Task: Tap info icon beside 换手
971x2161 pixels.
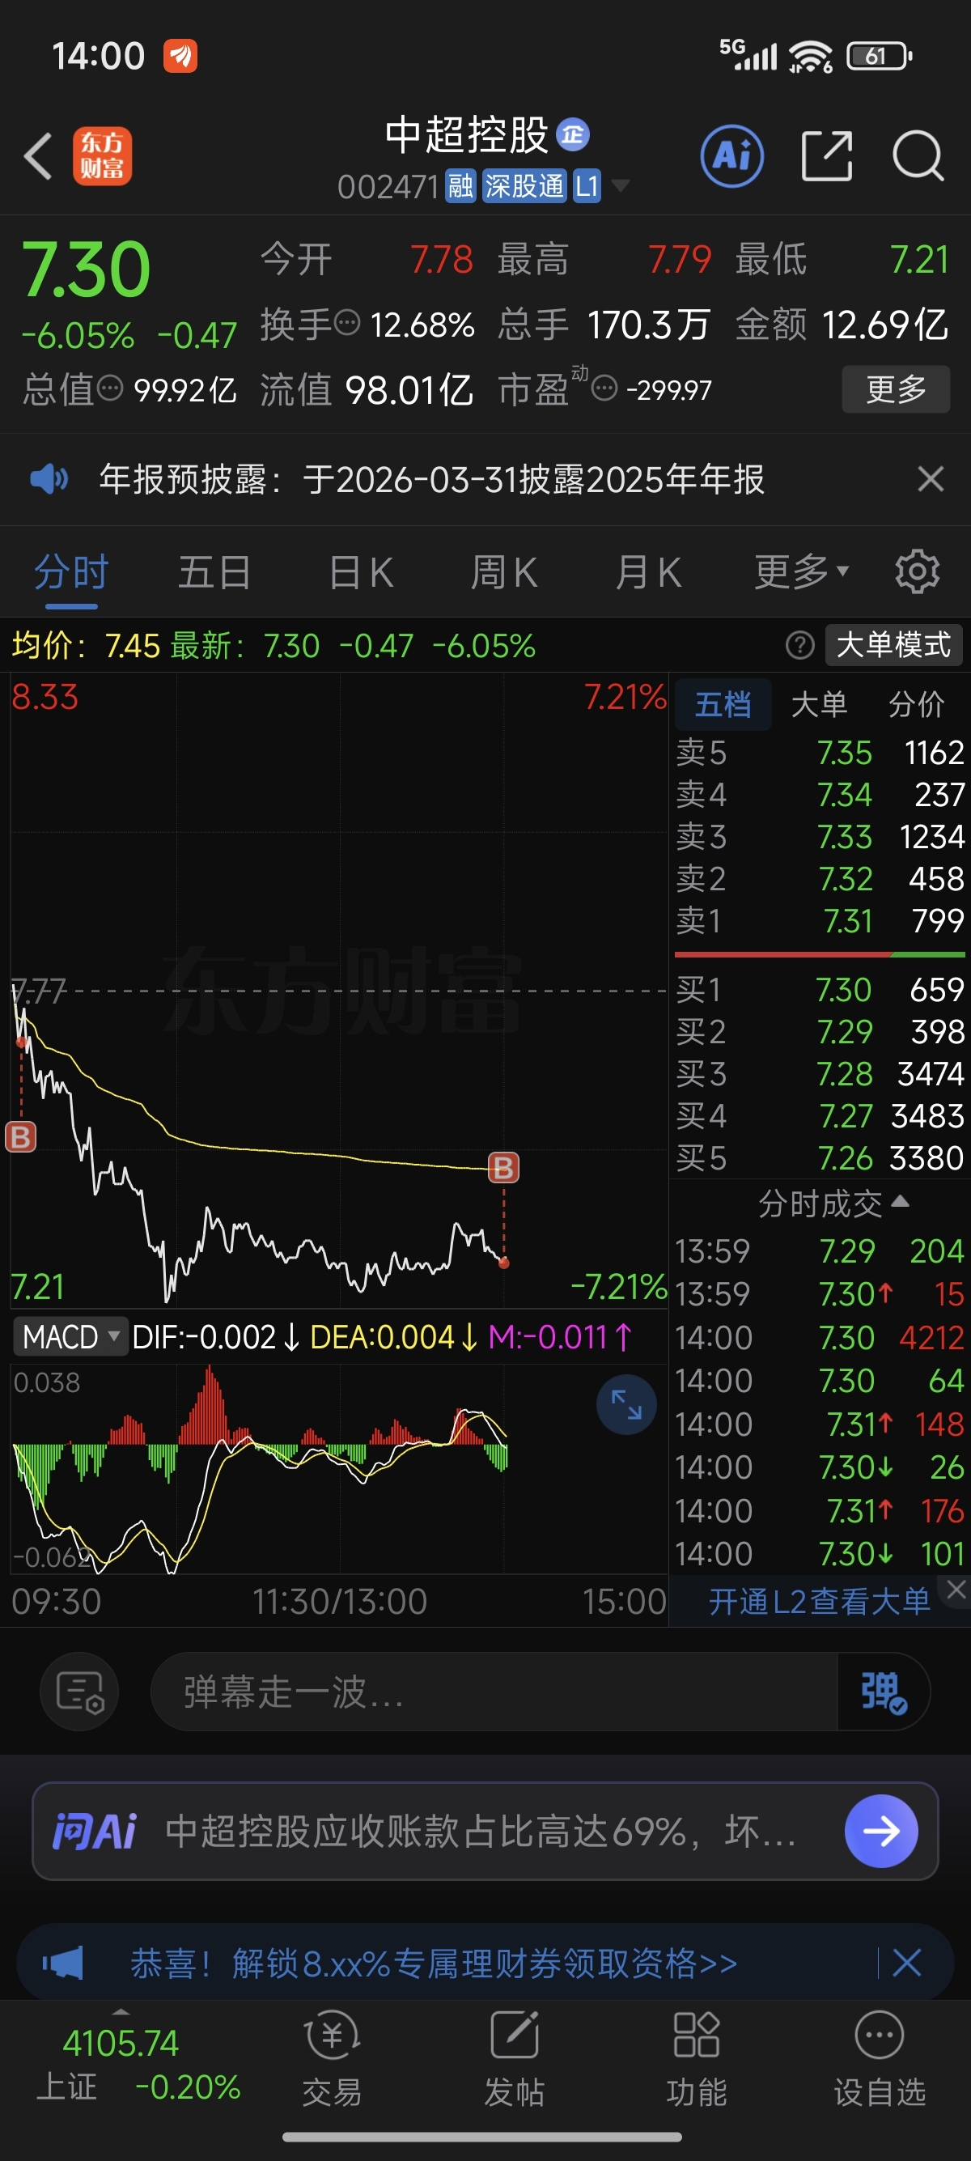Action: tap(347, 322)
